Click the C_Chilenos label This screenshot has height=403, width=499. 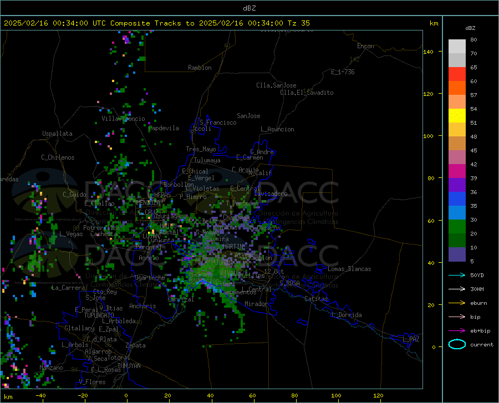pos(58,157)
